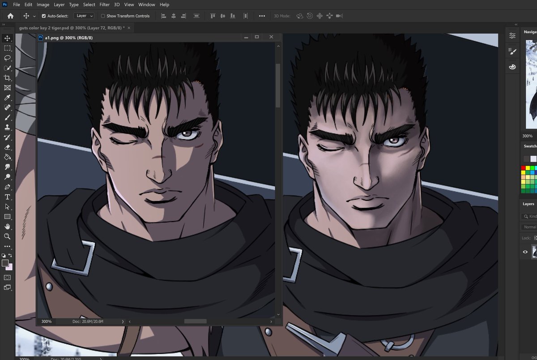This screenshot has height=360, width=537.
Task: Click Align left edges icon
Action: tap(163, 16)
